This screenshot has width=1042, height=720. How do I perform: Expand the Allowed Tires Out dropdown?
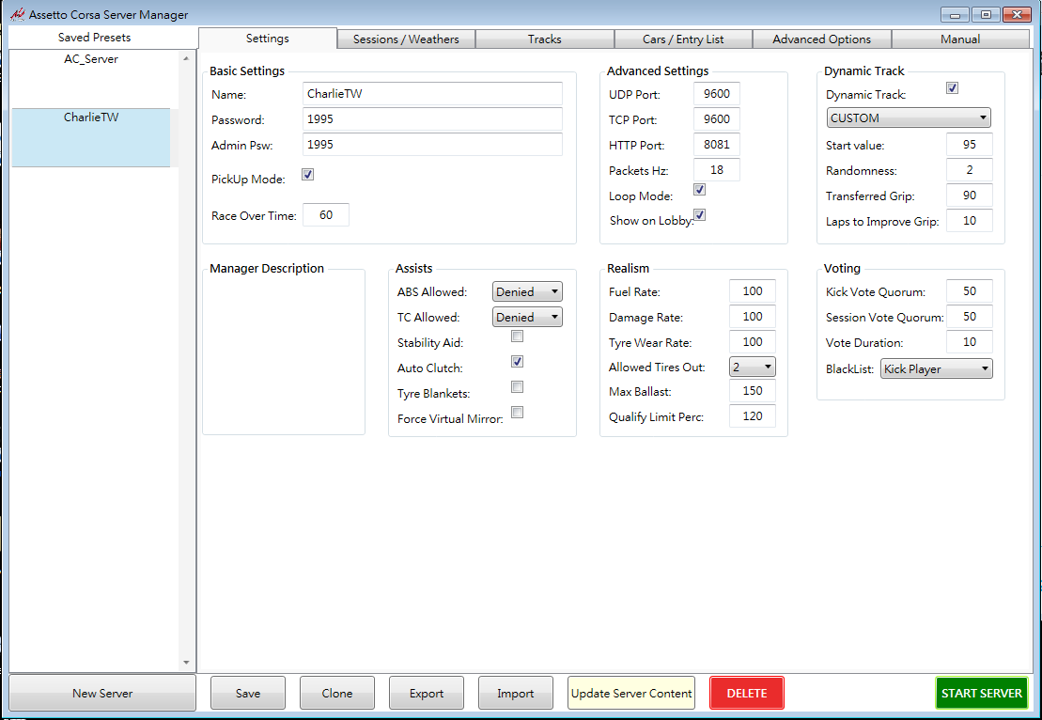coord(753,367)
